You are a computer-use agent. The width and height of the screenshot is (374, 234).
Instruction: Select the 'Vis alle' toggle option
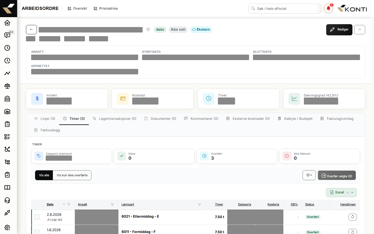pos(44,175)
